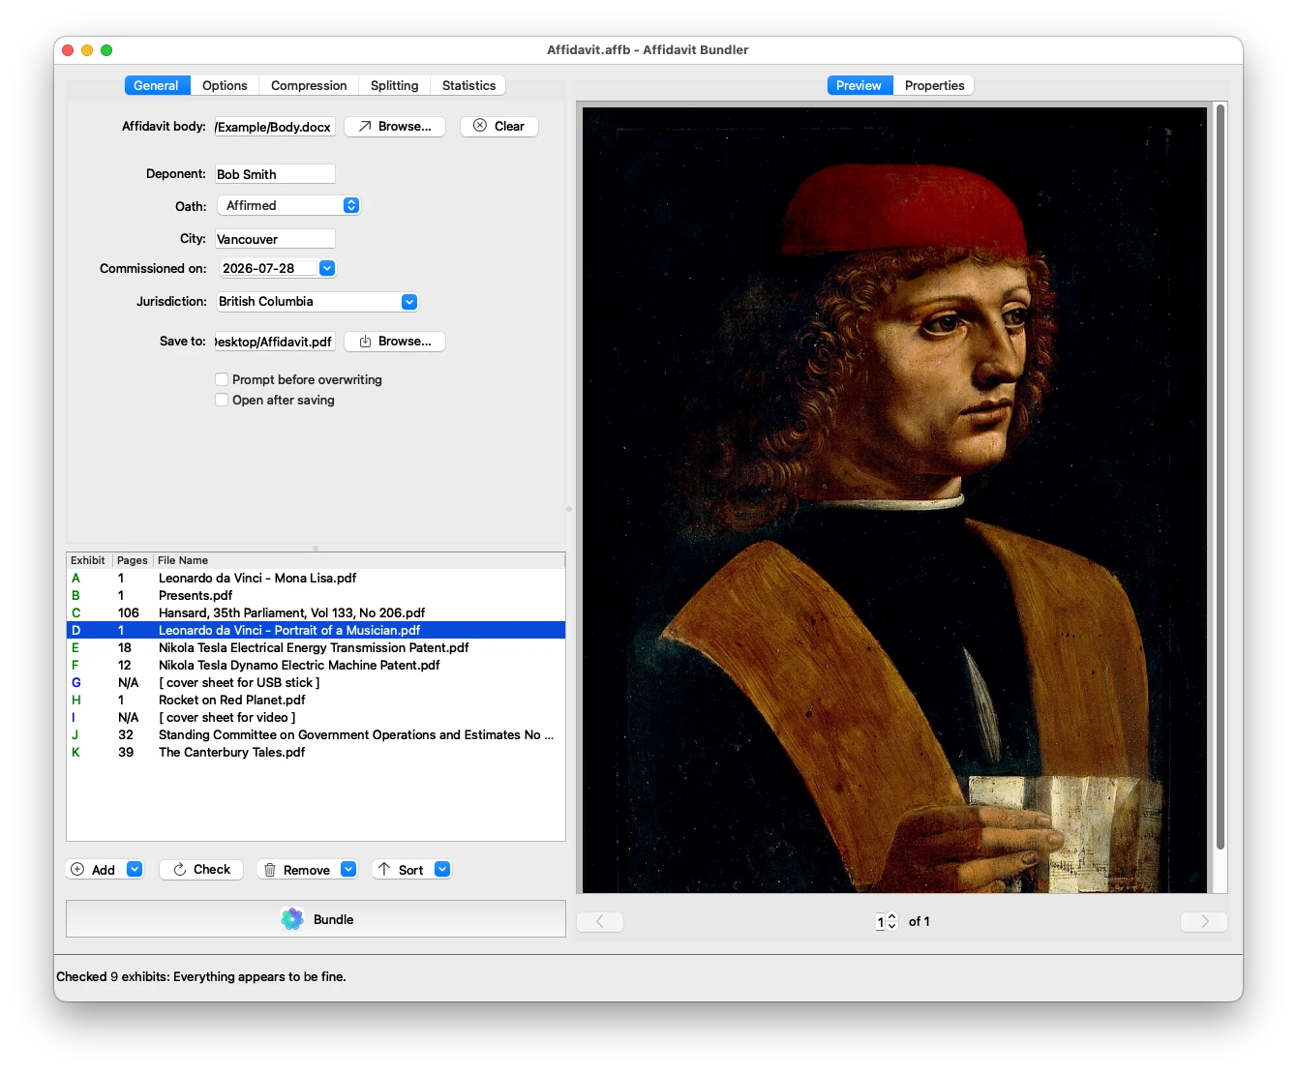Image resolution: width=1297 pixels, height=1073 pixels.
Task: Open the Splitting tab
Action: 394,85
